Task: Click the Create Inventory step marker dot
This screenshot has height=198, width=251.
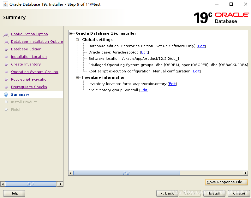Action: click(x=6, y=65)
